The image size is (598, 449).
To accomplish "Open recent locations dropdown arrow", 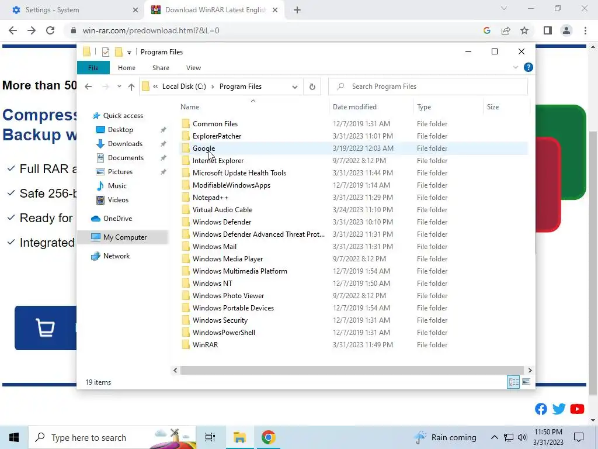I will (x=119, y=87).
